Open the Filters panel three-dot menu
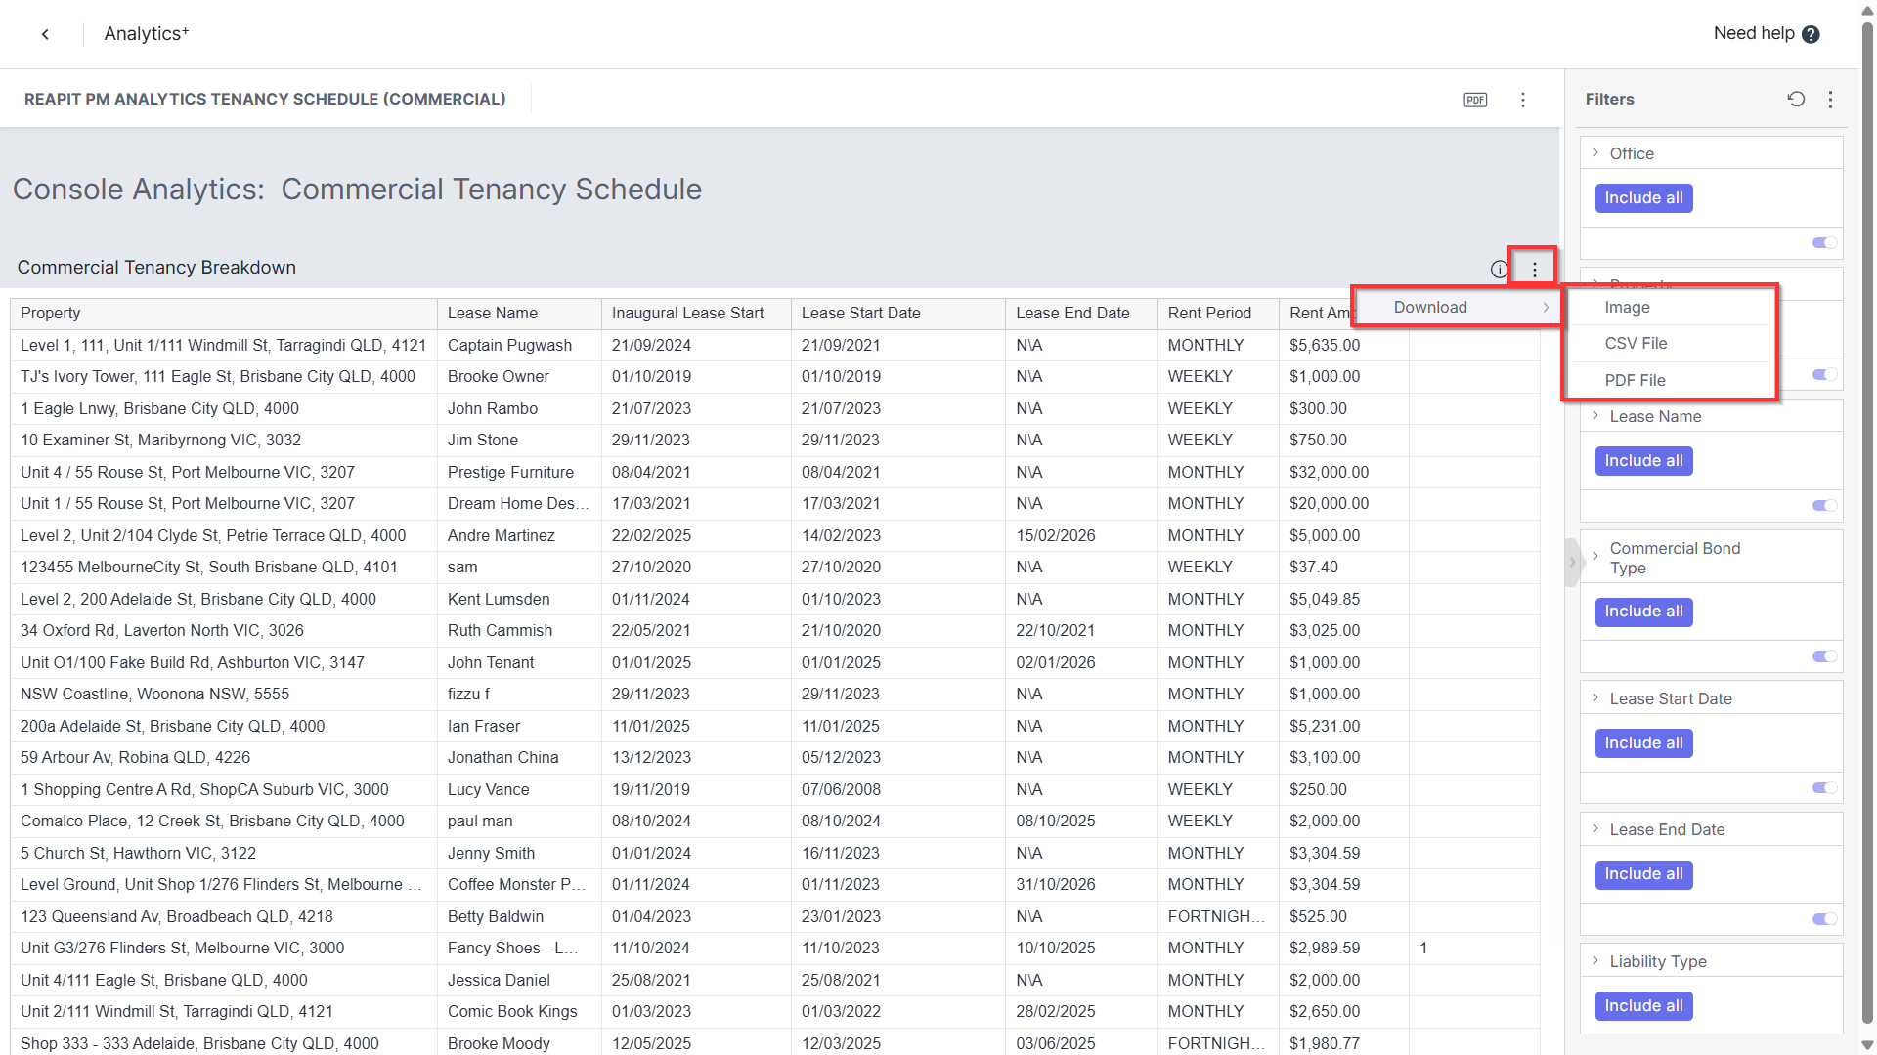The image size is (1877, 1055). (1831, 99)
